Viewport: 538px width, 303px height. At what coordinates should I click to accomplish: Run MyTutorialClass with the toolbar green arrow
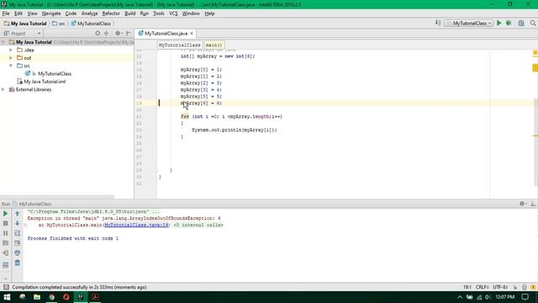(498, 23)
